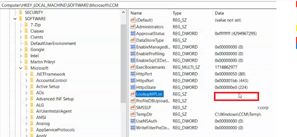Screen dimensions: 297x137
Task: Click the AMSI folder icon
Action: (32, 117)
